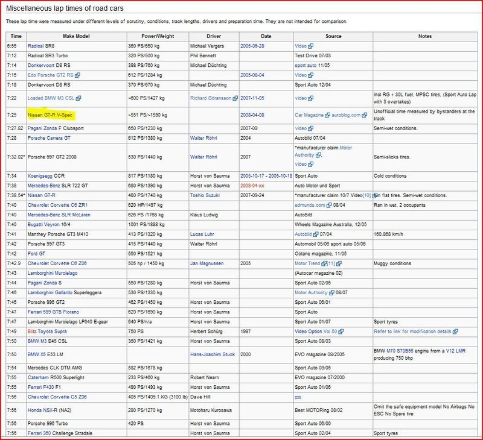Open the Motor Trend source link
The height and width of the screenshot is (440, 483).
click(x=307, y=263)
